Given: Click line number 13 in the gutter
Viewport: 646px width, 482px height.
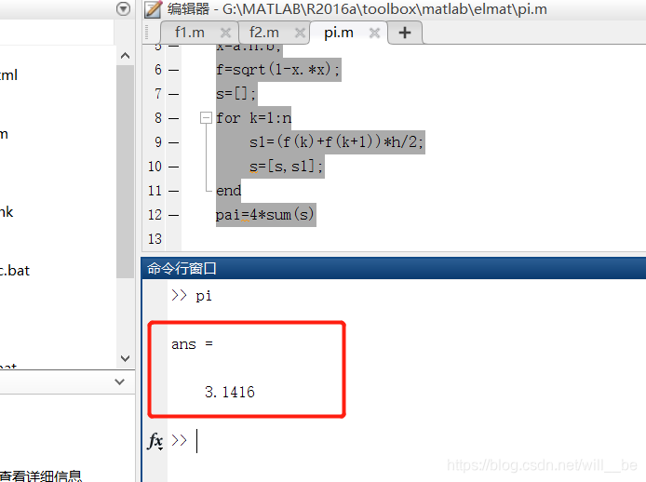Looking at the screenshot, I should coord(155,239).
